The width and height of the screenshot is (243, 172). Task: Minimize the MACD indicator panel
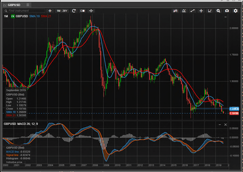tap(220, 125)
